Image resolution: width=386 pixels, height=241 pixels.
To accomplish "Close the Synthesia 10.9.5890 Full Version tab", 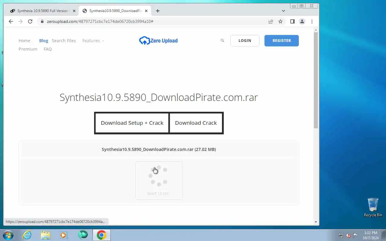I will 74,11.
